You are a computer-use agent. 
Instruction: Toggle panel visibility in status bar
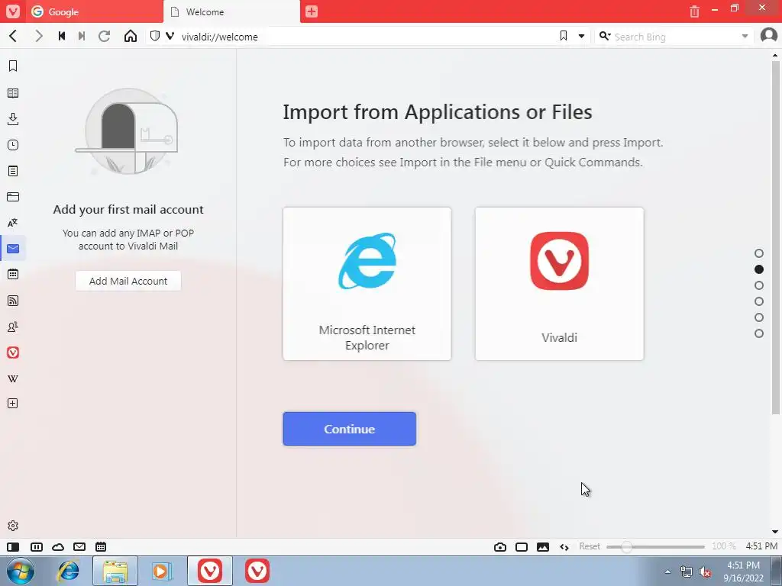click(14, 546)
